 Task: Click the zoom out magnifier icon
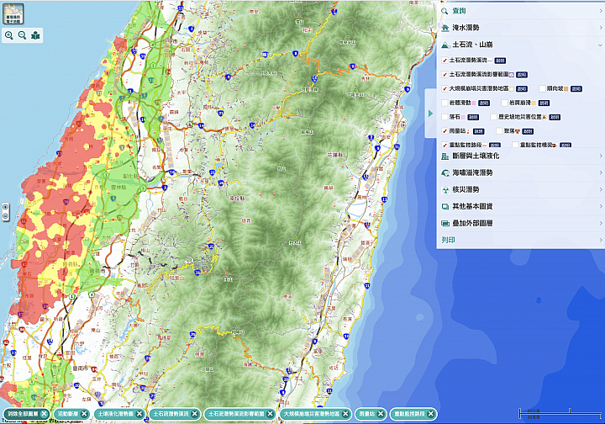(x=21, y=35)
